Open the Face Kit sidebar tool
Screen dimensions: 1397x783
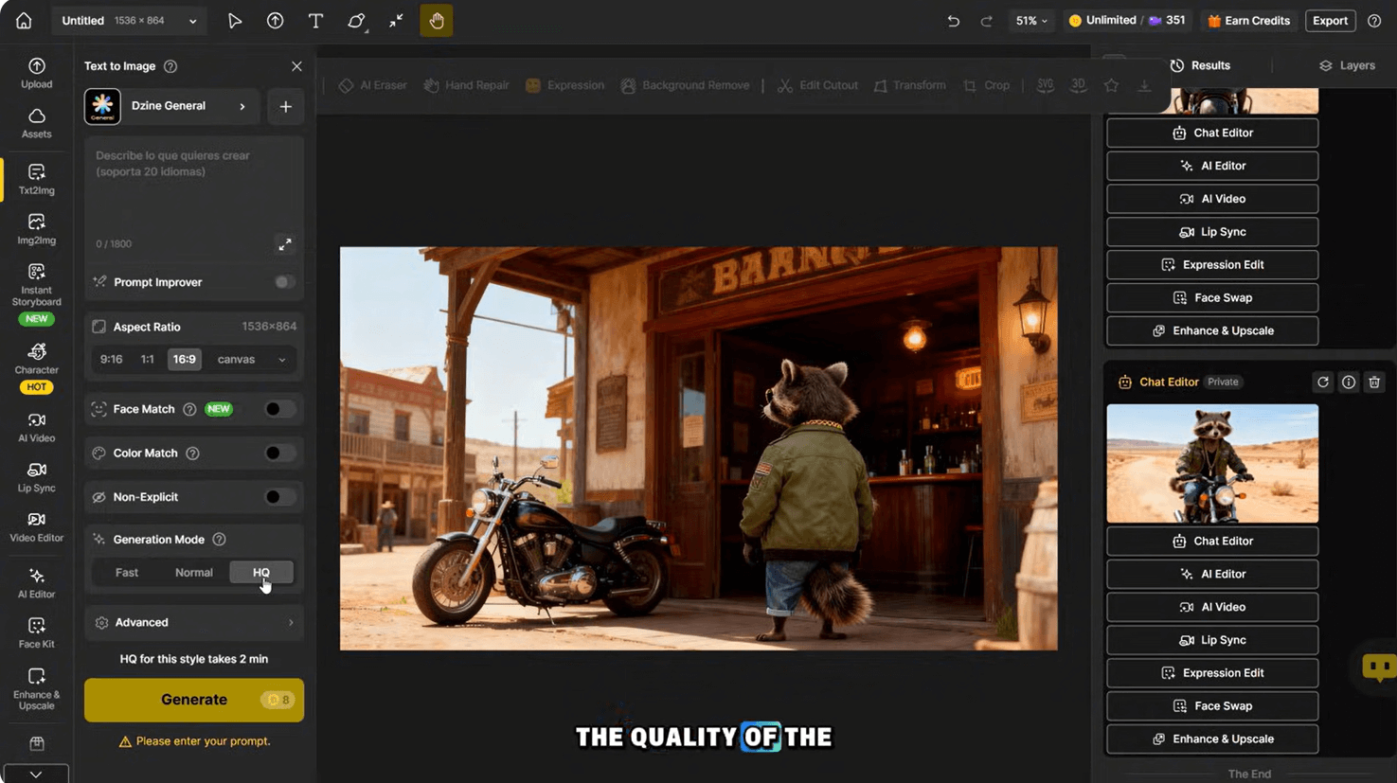coord(36,632)
